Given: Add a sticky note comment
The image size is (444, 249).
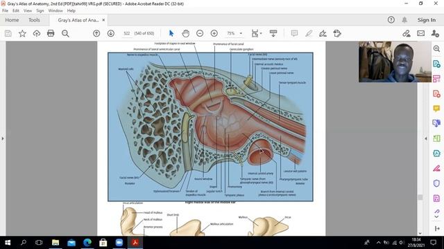Looking at the screenshot, I should pyautogui.click(x=294, y=33).
